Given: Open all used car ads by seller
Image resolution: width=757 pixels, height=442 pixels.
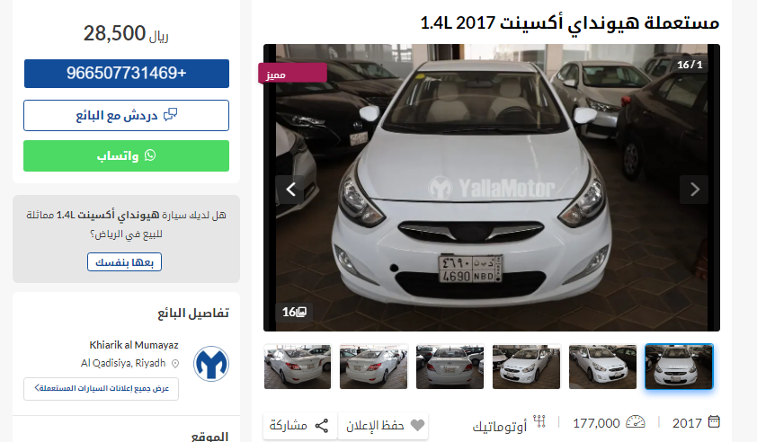Looking at the screenshot, I should (x=101, y=388).
